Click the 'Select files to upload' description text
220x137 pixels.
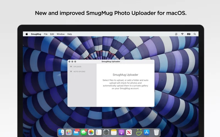125,84
